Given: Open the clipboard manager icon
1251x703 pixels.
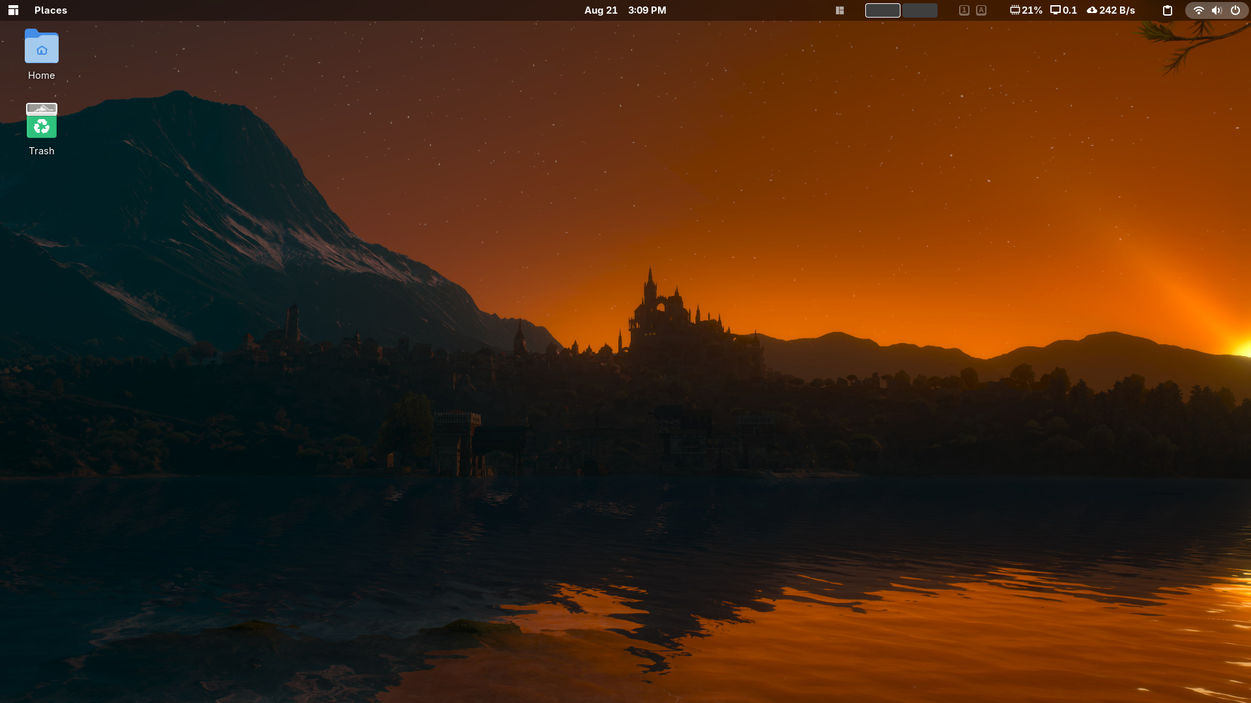Looking at the screenshot, I should pyautogui.click(x=1168, y=10).
